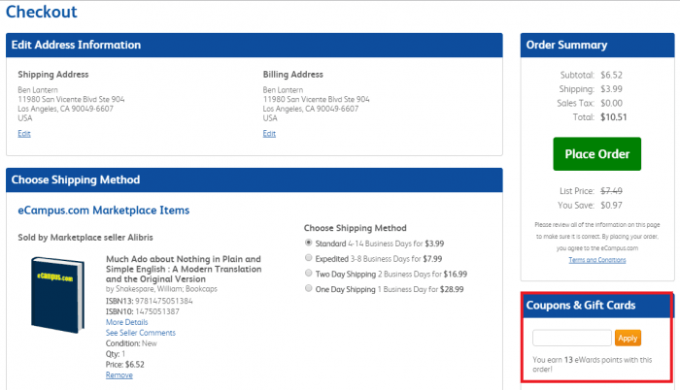Click the Shipping $3.99 summary amount

click(x=611, y=89)
